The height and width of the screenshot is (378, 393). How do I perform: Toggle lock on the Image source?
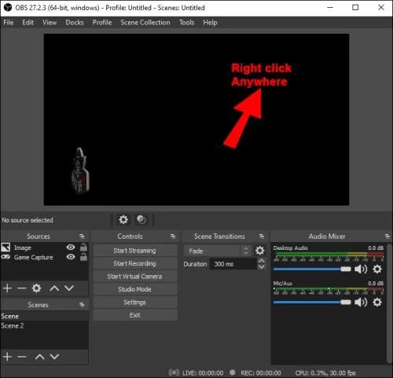(x=83, y=247)
